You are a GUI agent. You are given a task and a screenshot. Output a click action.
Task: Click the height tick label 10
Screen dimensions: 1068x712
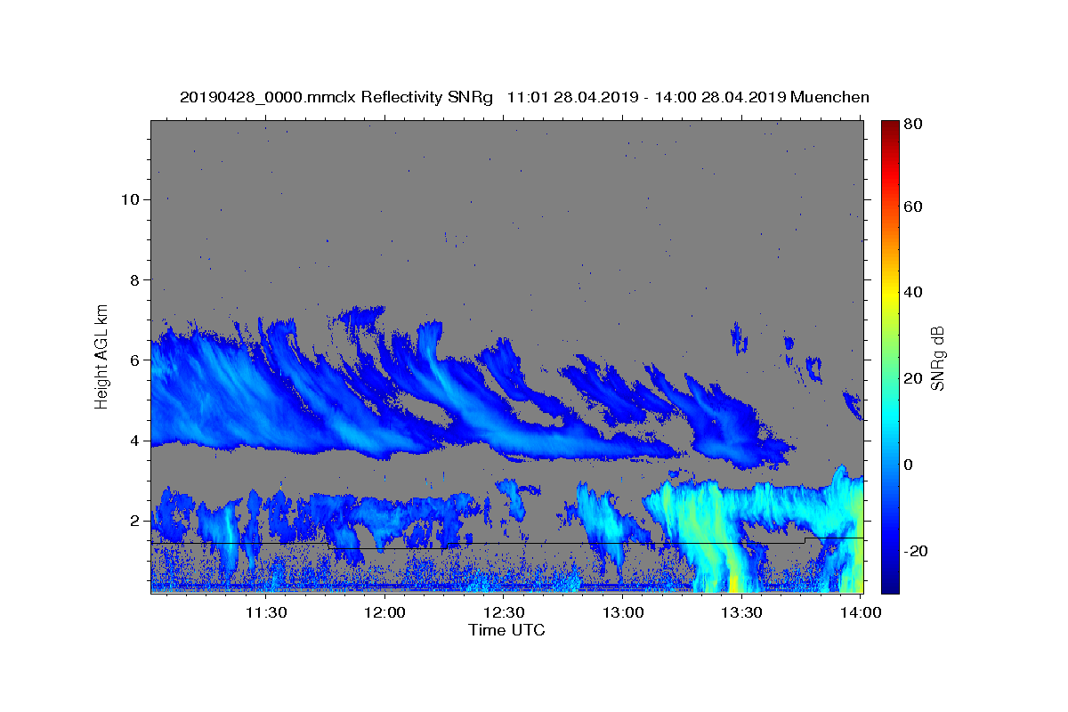tap(129, 199)
